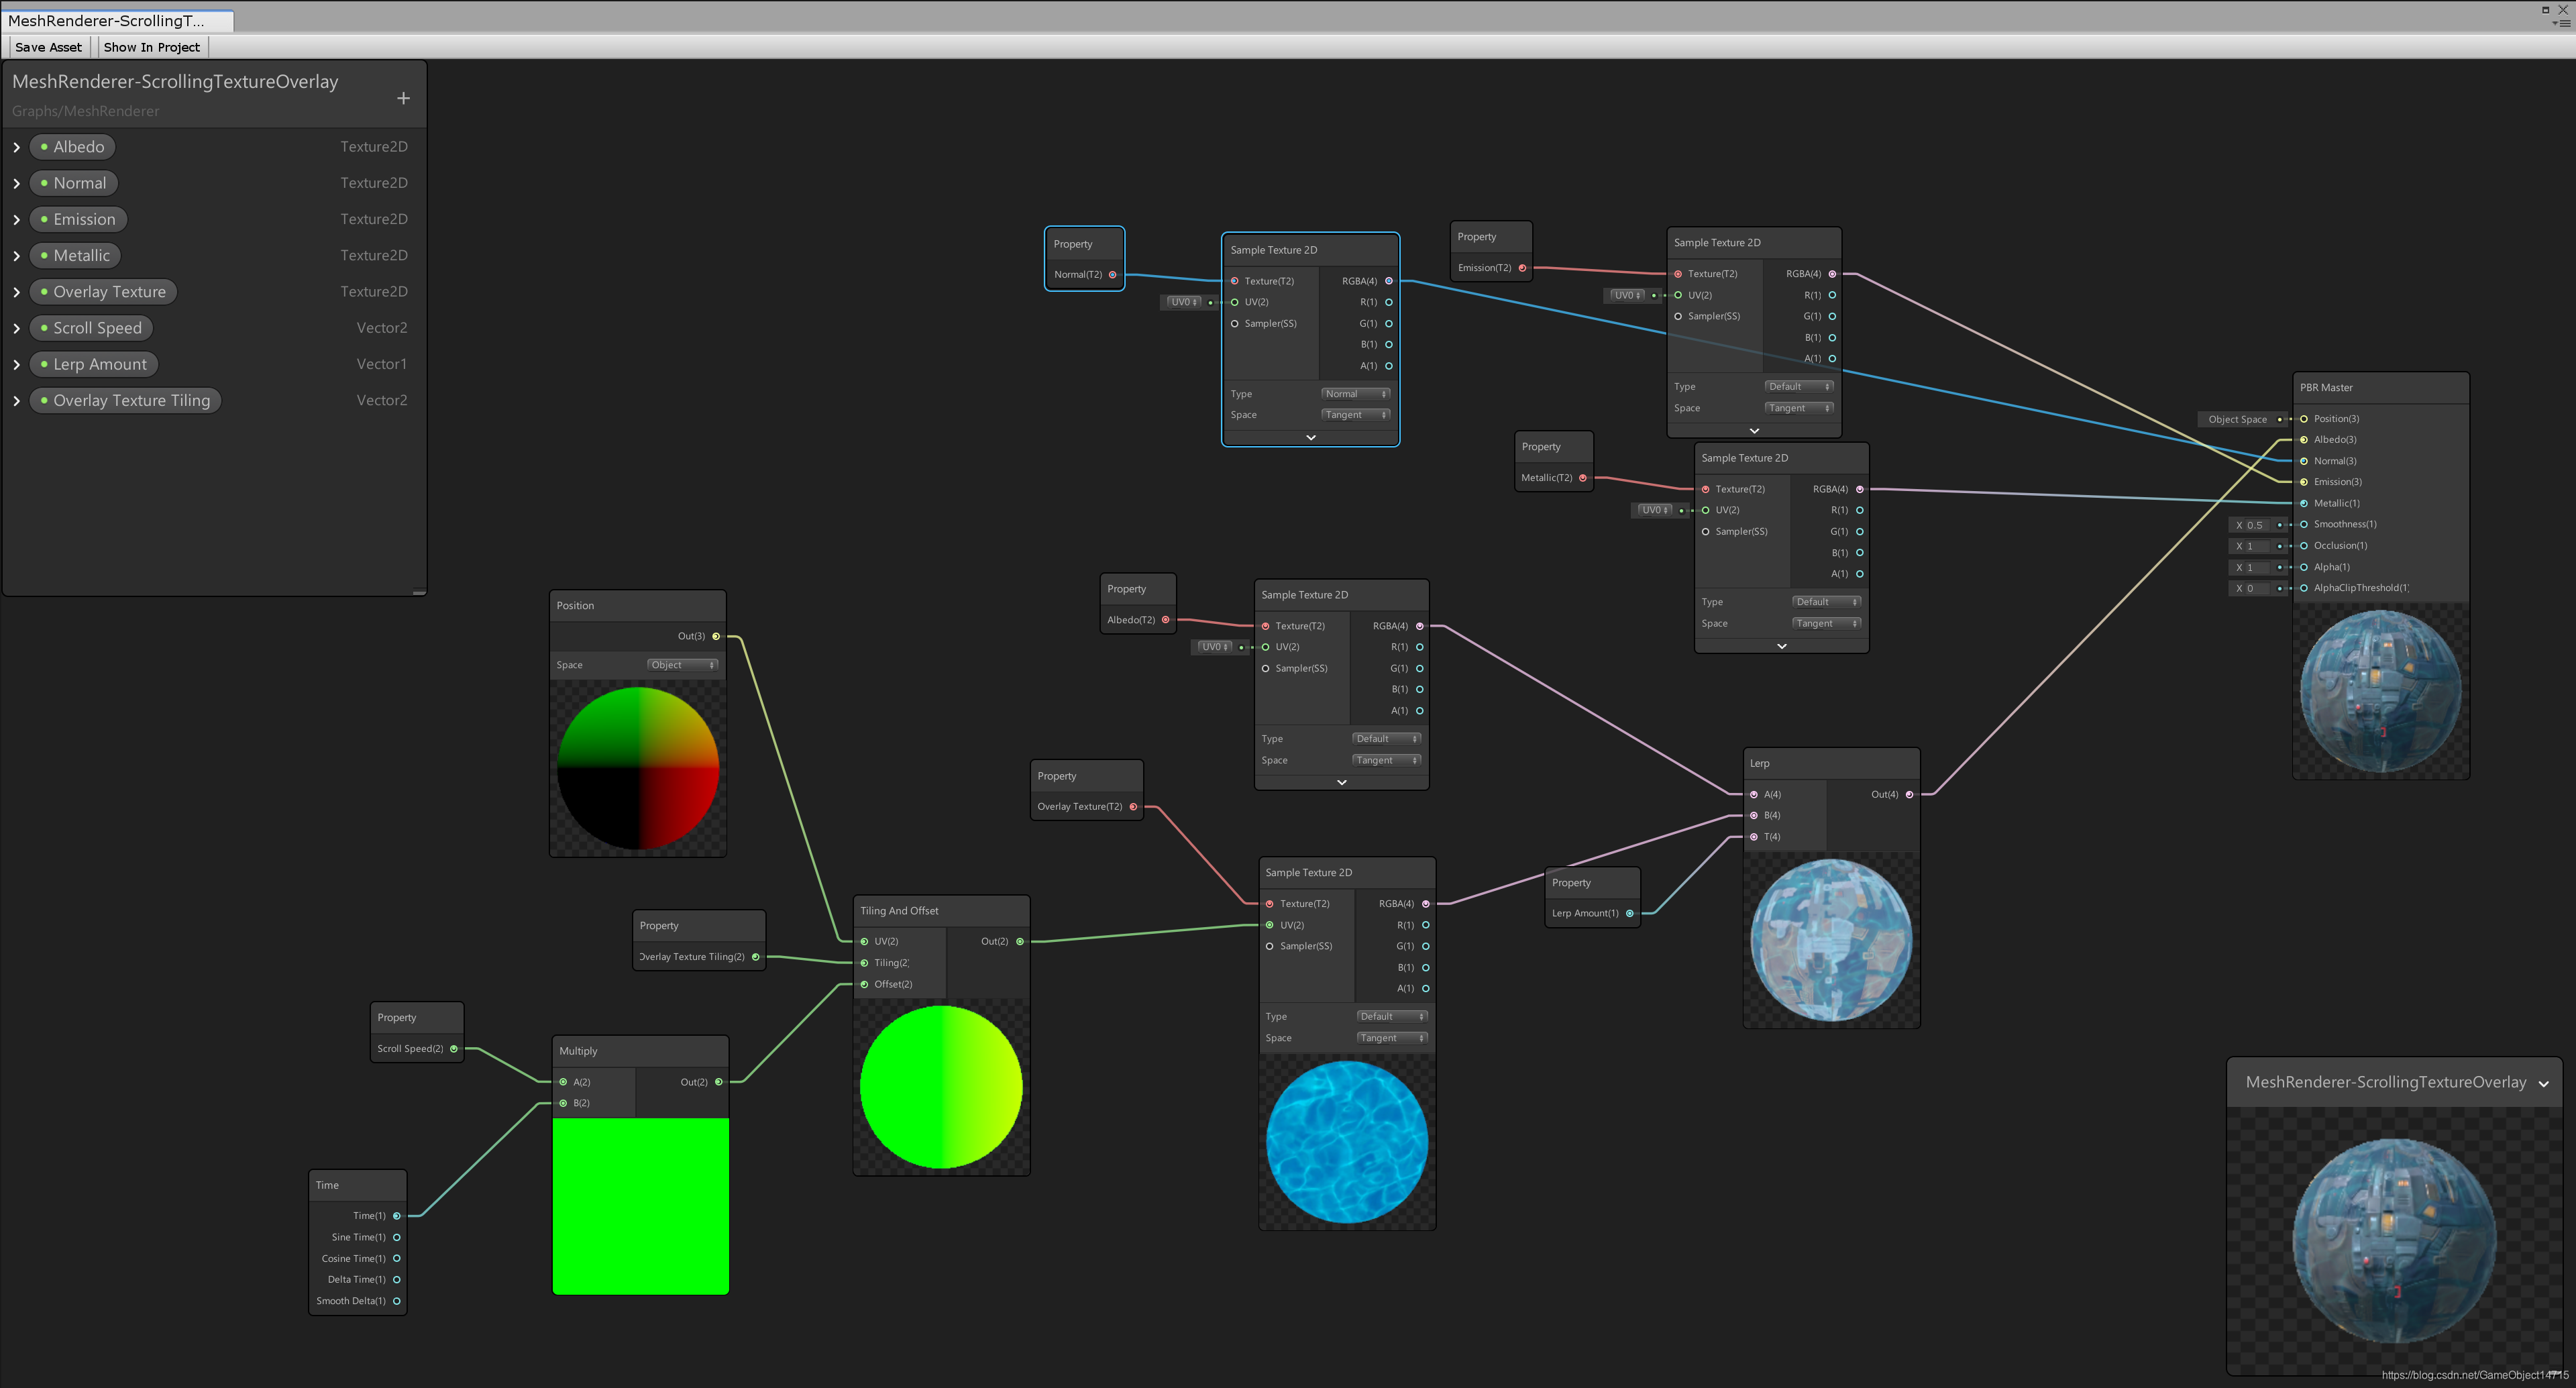The height and width of the screenshot is (1388, 2576).
Task: Click the Lerp node Out(4) output port
Action: pos(1909,794)
